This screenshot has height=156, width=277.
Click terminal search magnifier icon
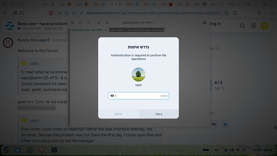coord(107,23)
